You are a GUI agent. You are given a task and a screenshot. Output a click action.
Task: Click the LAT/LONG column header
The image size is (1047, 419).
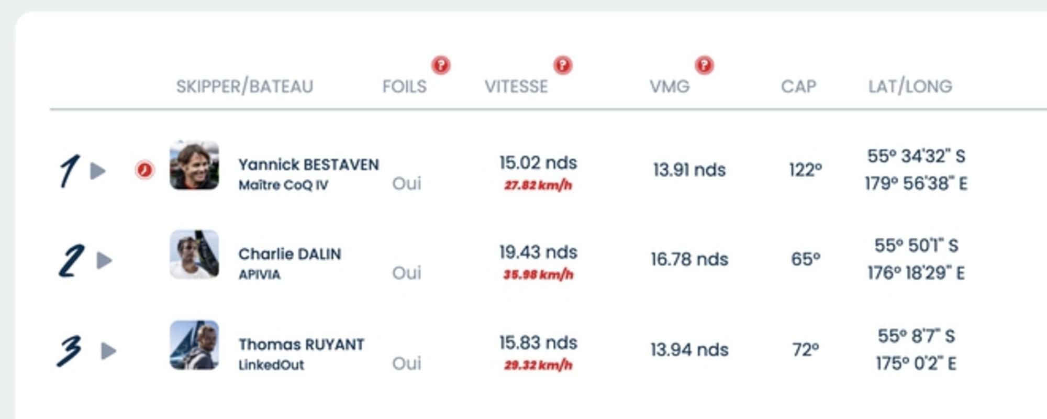(910, 86)
